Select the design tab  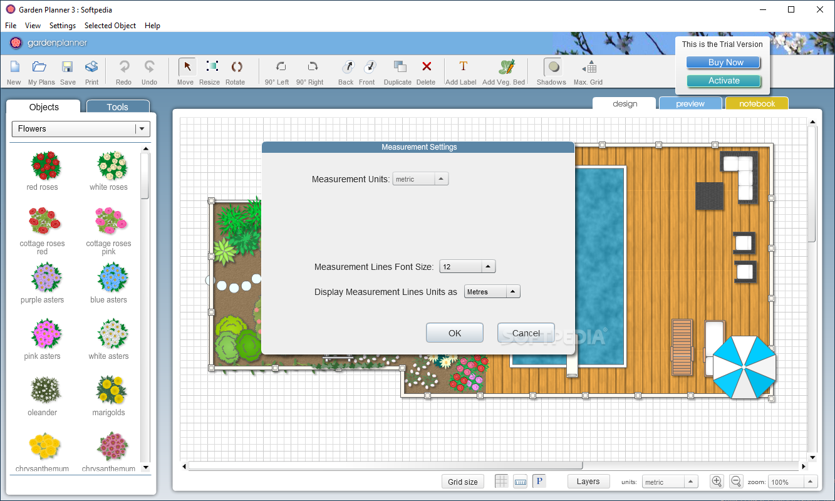[x=625, y=103]
